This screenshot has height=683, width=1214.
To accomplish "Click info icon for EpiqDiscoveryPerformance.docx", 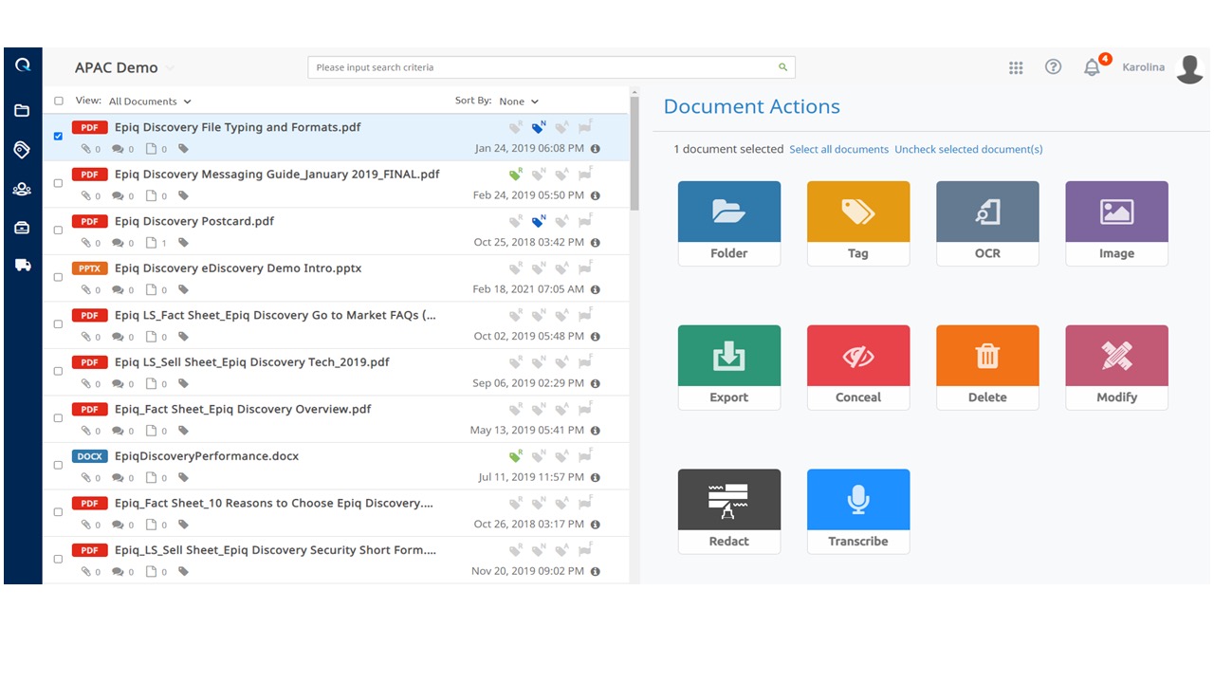I will tap(596, 477).
